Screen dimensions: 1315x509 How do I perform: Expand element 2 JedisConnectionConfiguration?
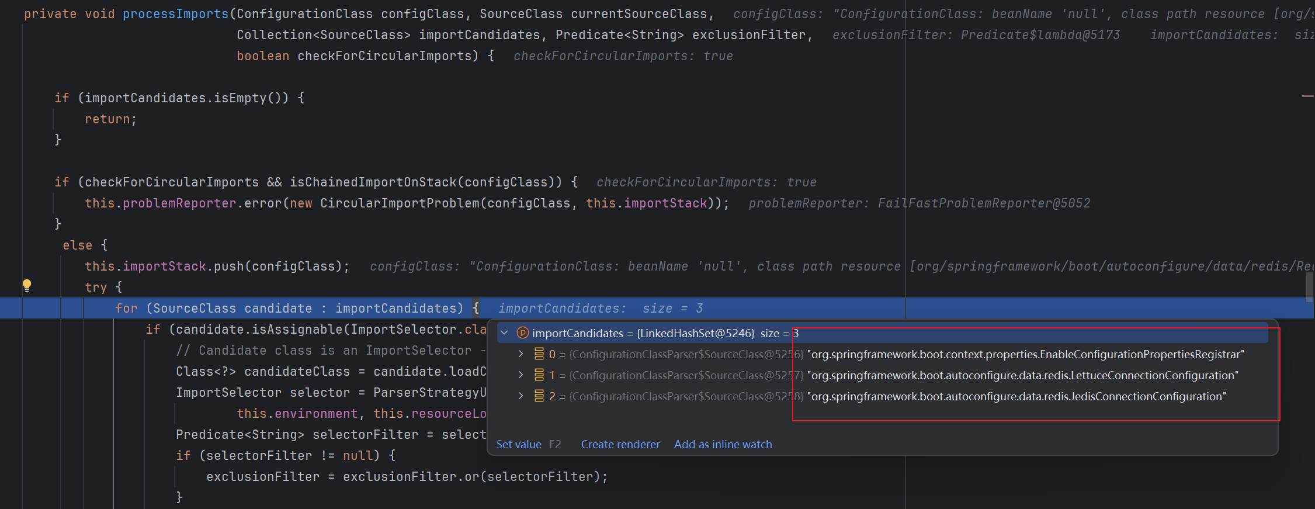[521, 396]
